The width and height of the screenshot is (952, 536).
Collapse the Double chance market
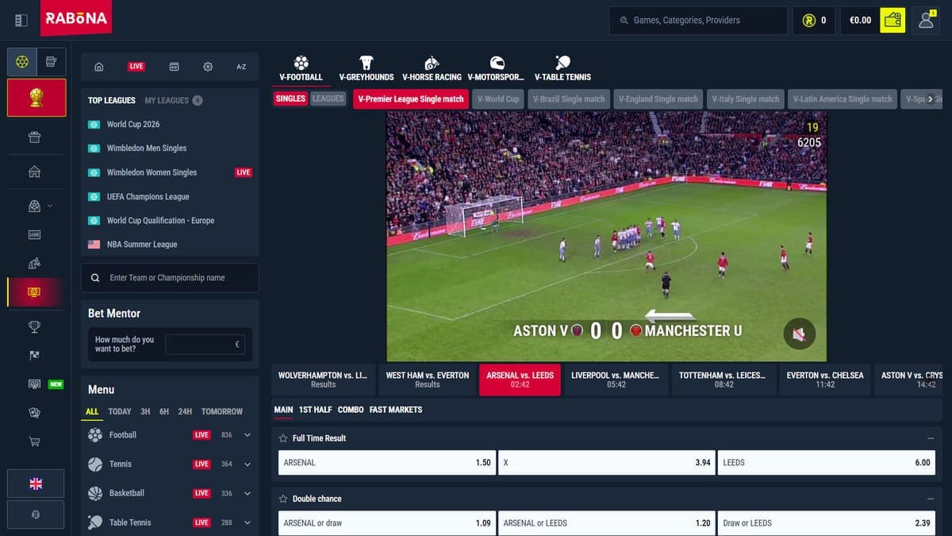931,499
